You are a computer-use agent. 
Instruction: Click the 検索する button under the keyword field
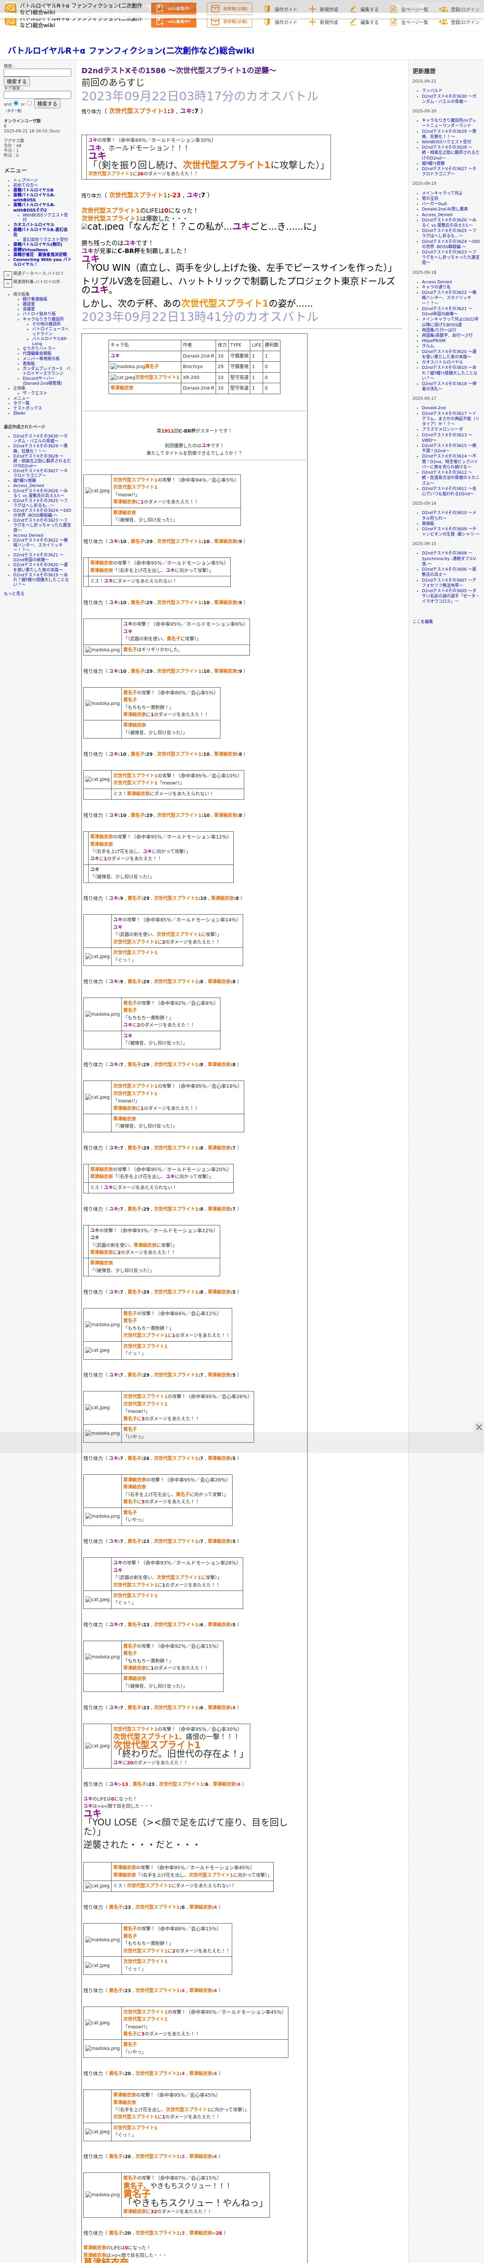click(x=17, y=82)
